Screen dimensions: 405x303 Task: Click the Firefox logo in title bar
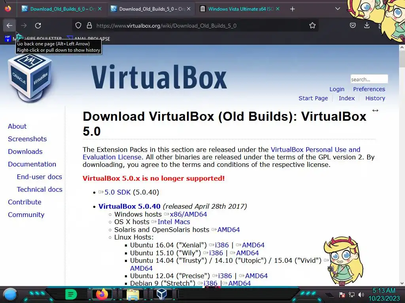point(8,9)
